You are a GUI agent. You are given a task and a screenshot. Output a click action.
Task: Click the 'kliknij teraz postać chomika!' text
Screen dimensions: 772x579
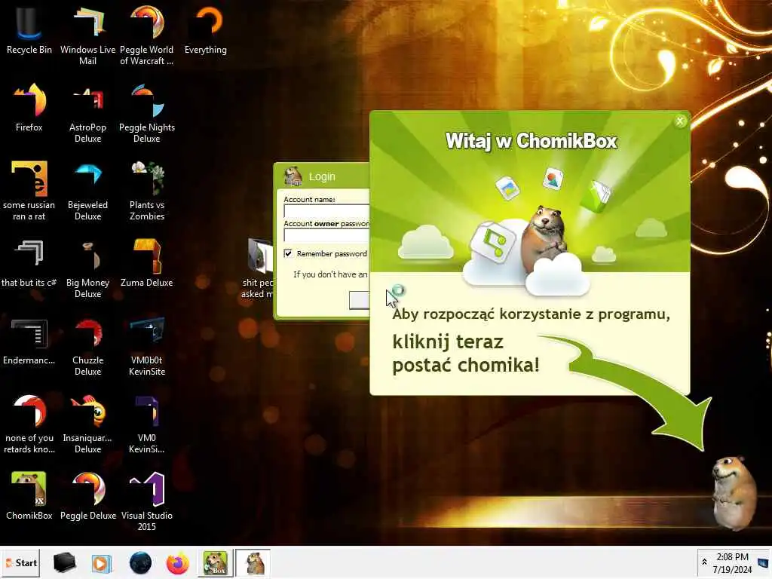[x=466, y=353]
